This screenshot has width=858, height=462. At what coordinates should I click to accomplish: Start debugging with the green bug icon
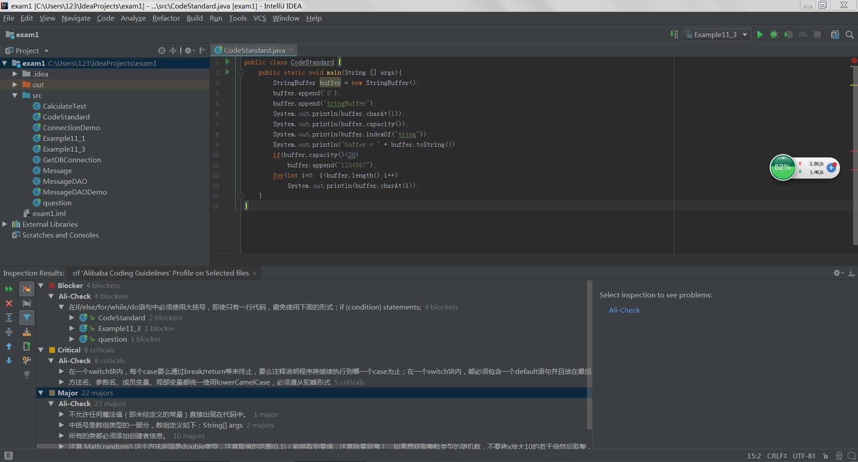[x=774, y=34]
